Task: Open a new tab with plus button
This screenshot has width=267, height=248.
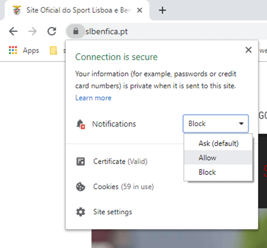Action: coord(163,10)
